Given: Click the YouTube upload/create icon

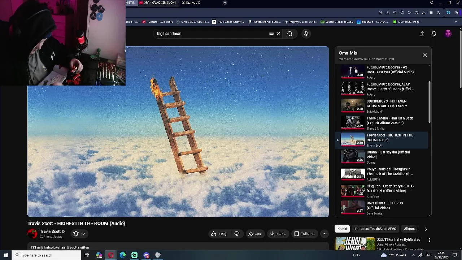Looking at the screenshot, I should pyautogui.click(x=422, y=34).
